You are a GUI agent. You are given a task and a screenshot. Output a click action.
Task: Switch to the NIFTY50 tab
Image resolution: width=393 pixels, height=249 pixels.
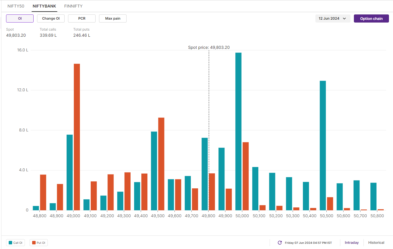[16, 6]
